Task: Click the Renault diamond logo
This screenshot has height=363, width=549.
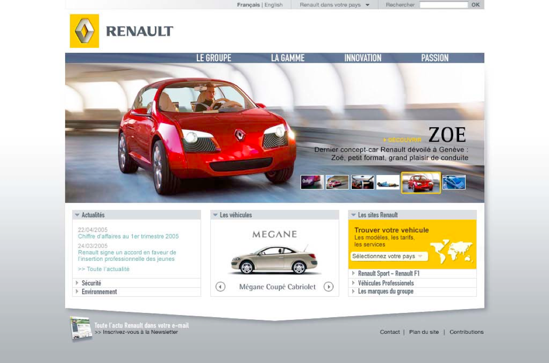Action: (84, 31)
